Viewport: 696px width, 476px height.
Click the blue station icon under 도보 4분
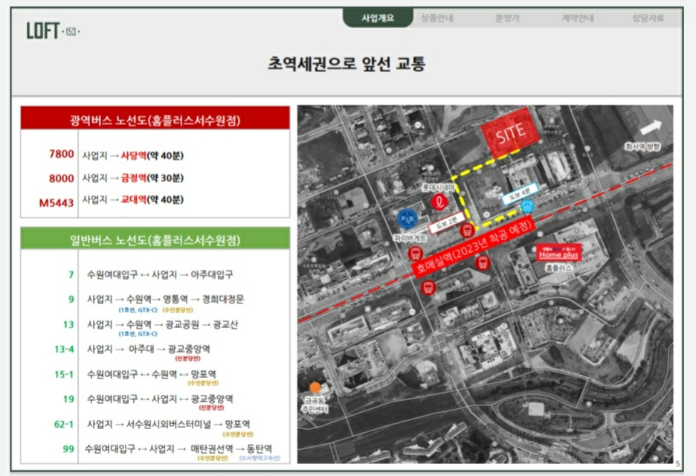click(527, 206)
